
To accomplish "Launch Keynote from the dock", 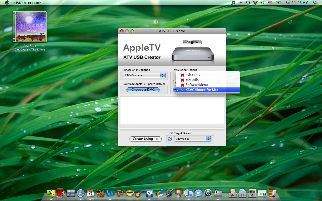I will point(179,193).
